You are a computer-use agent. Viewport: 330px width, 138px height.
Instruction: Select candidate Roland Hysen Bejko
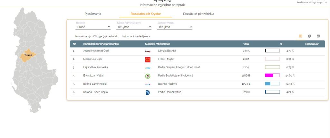click(x=95, y=92)
